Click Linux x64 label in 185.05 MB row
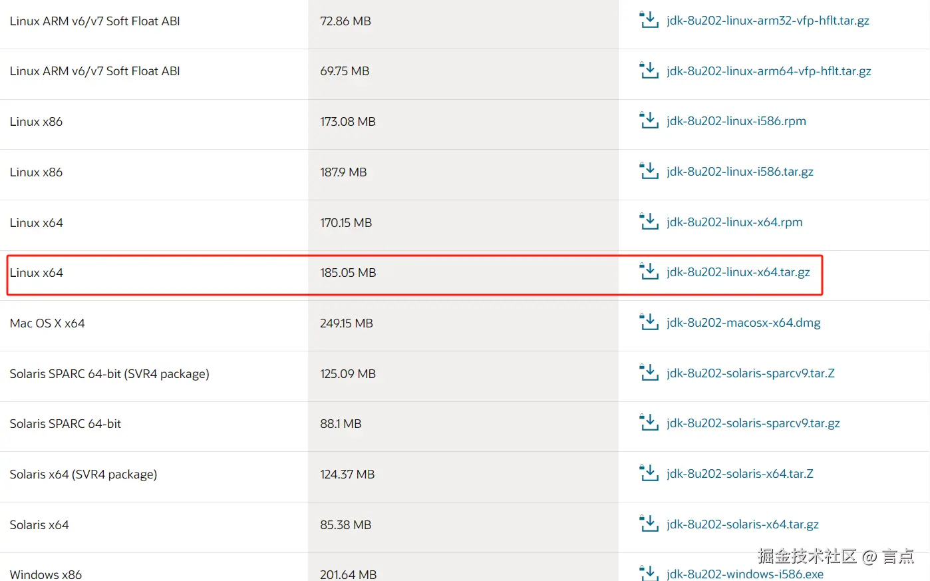This screenshot has height=581, width=930. [36, 273]
